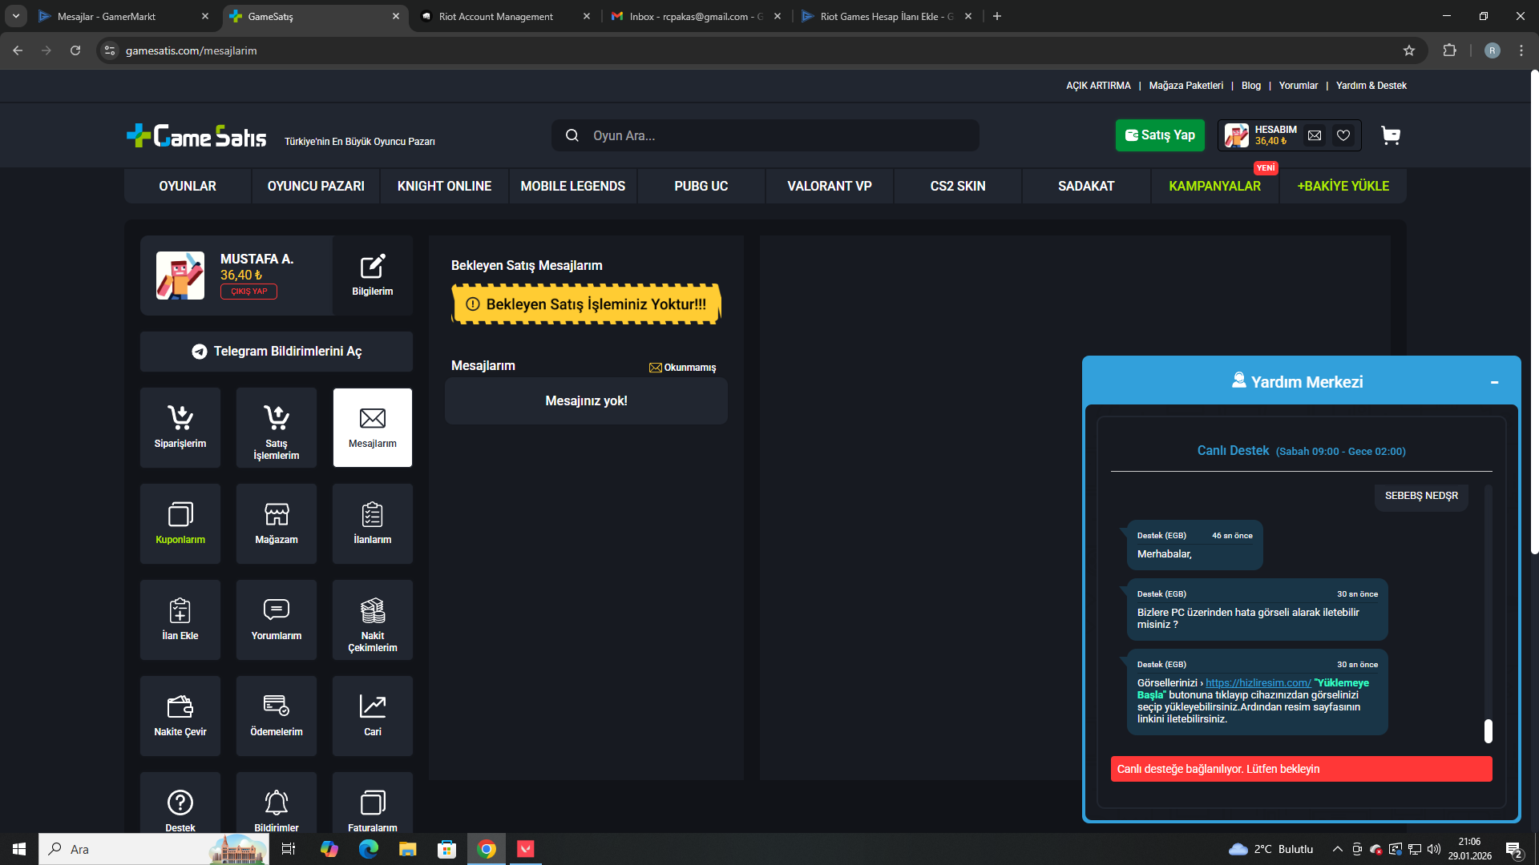Open the OYUNCU PAZARI menu
Image resolution: width=1539 pixels, height=865 pixels.
click(x=316, y=186)
